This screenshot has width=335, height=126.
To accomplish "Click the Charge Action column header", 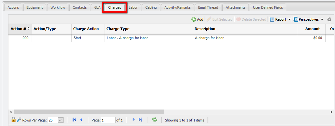I will pyautogui.click(x=88, y=29).
